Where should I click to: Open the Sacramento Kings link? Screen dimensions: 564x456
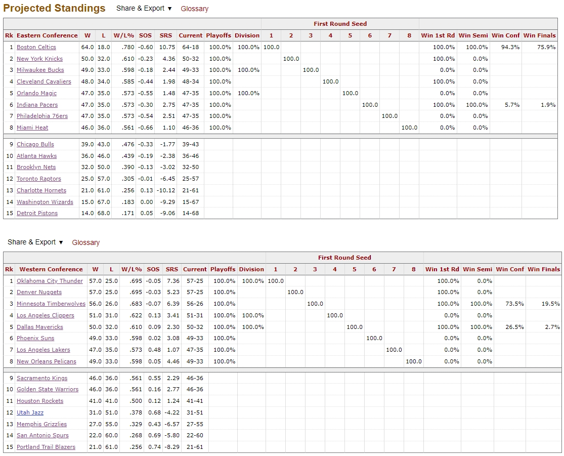coord(42,378)
